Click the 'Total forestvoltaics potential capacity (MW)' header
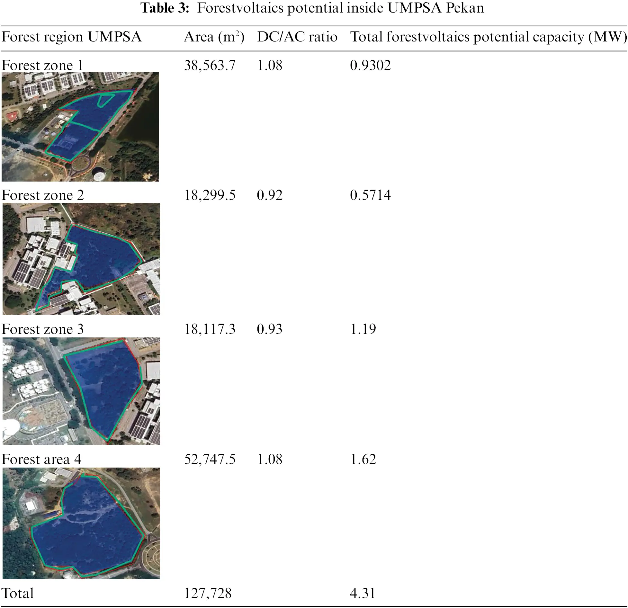The width and height of the screenshot is (628, 608). pyautogui.click(x=489, y=37)
